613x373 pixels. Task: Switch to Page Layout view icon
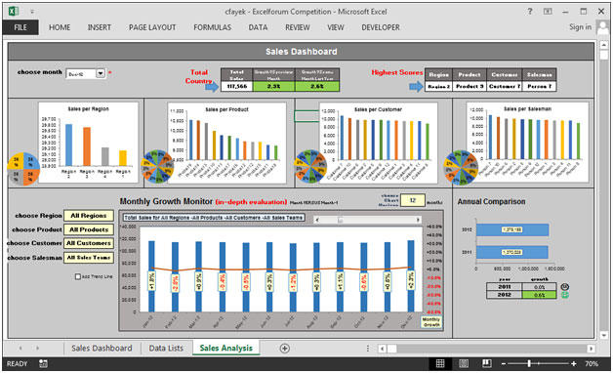(464, 363)
